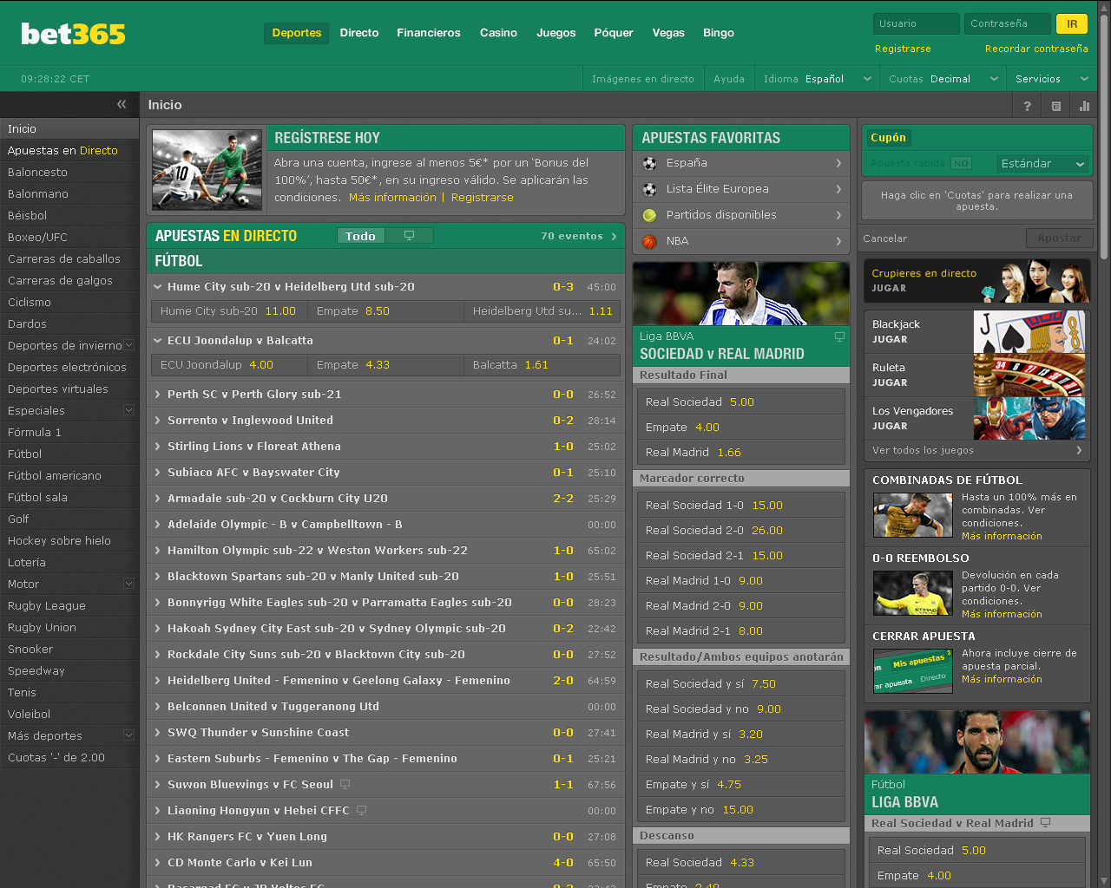This screenshot has width=1111, height=888.
Task: Click the IR login button
Action: click(1072, 24)
